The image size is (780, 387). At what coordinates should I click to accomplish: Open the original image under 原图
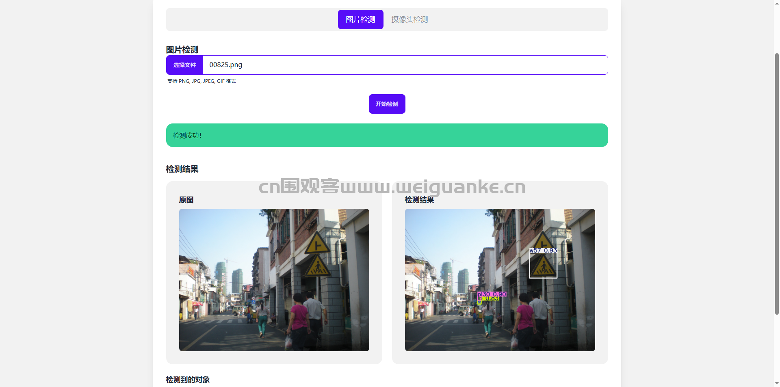[x=274, y=280]
